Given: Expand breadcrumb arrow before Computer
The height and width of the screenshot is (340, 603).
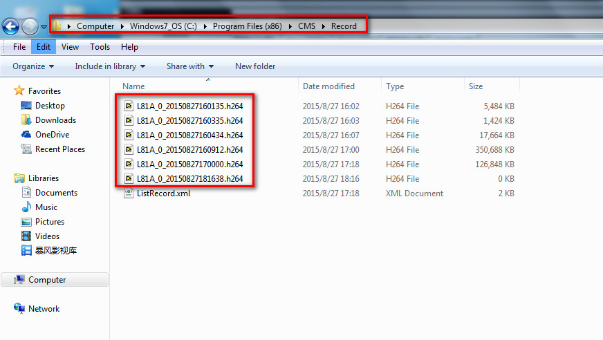Looking at the screenshot, I should (69, 26).
